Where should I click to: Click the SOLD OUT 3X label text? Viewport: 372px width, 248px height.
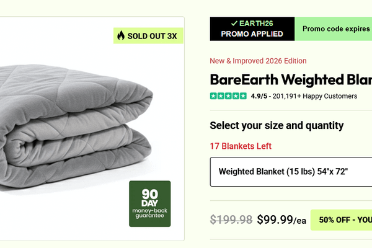[152, 36]
